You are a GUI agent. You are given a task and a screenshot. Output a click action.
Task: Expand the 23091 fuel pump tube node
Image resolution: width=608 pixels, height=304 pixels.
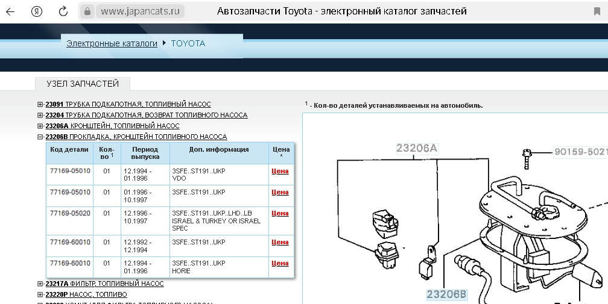(40, 104)
